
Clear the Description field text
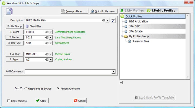(x=103, y=20)
